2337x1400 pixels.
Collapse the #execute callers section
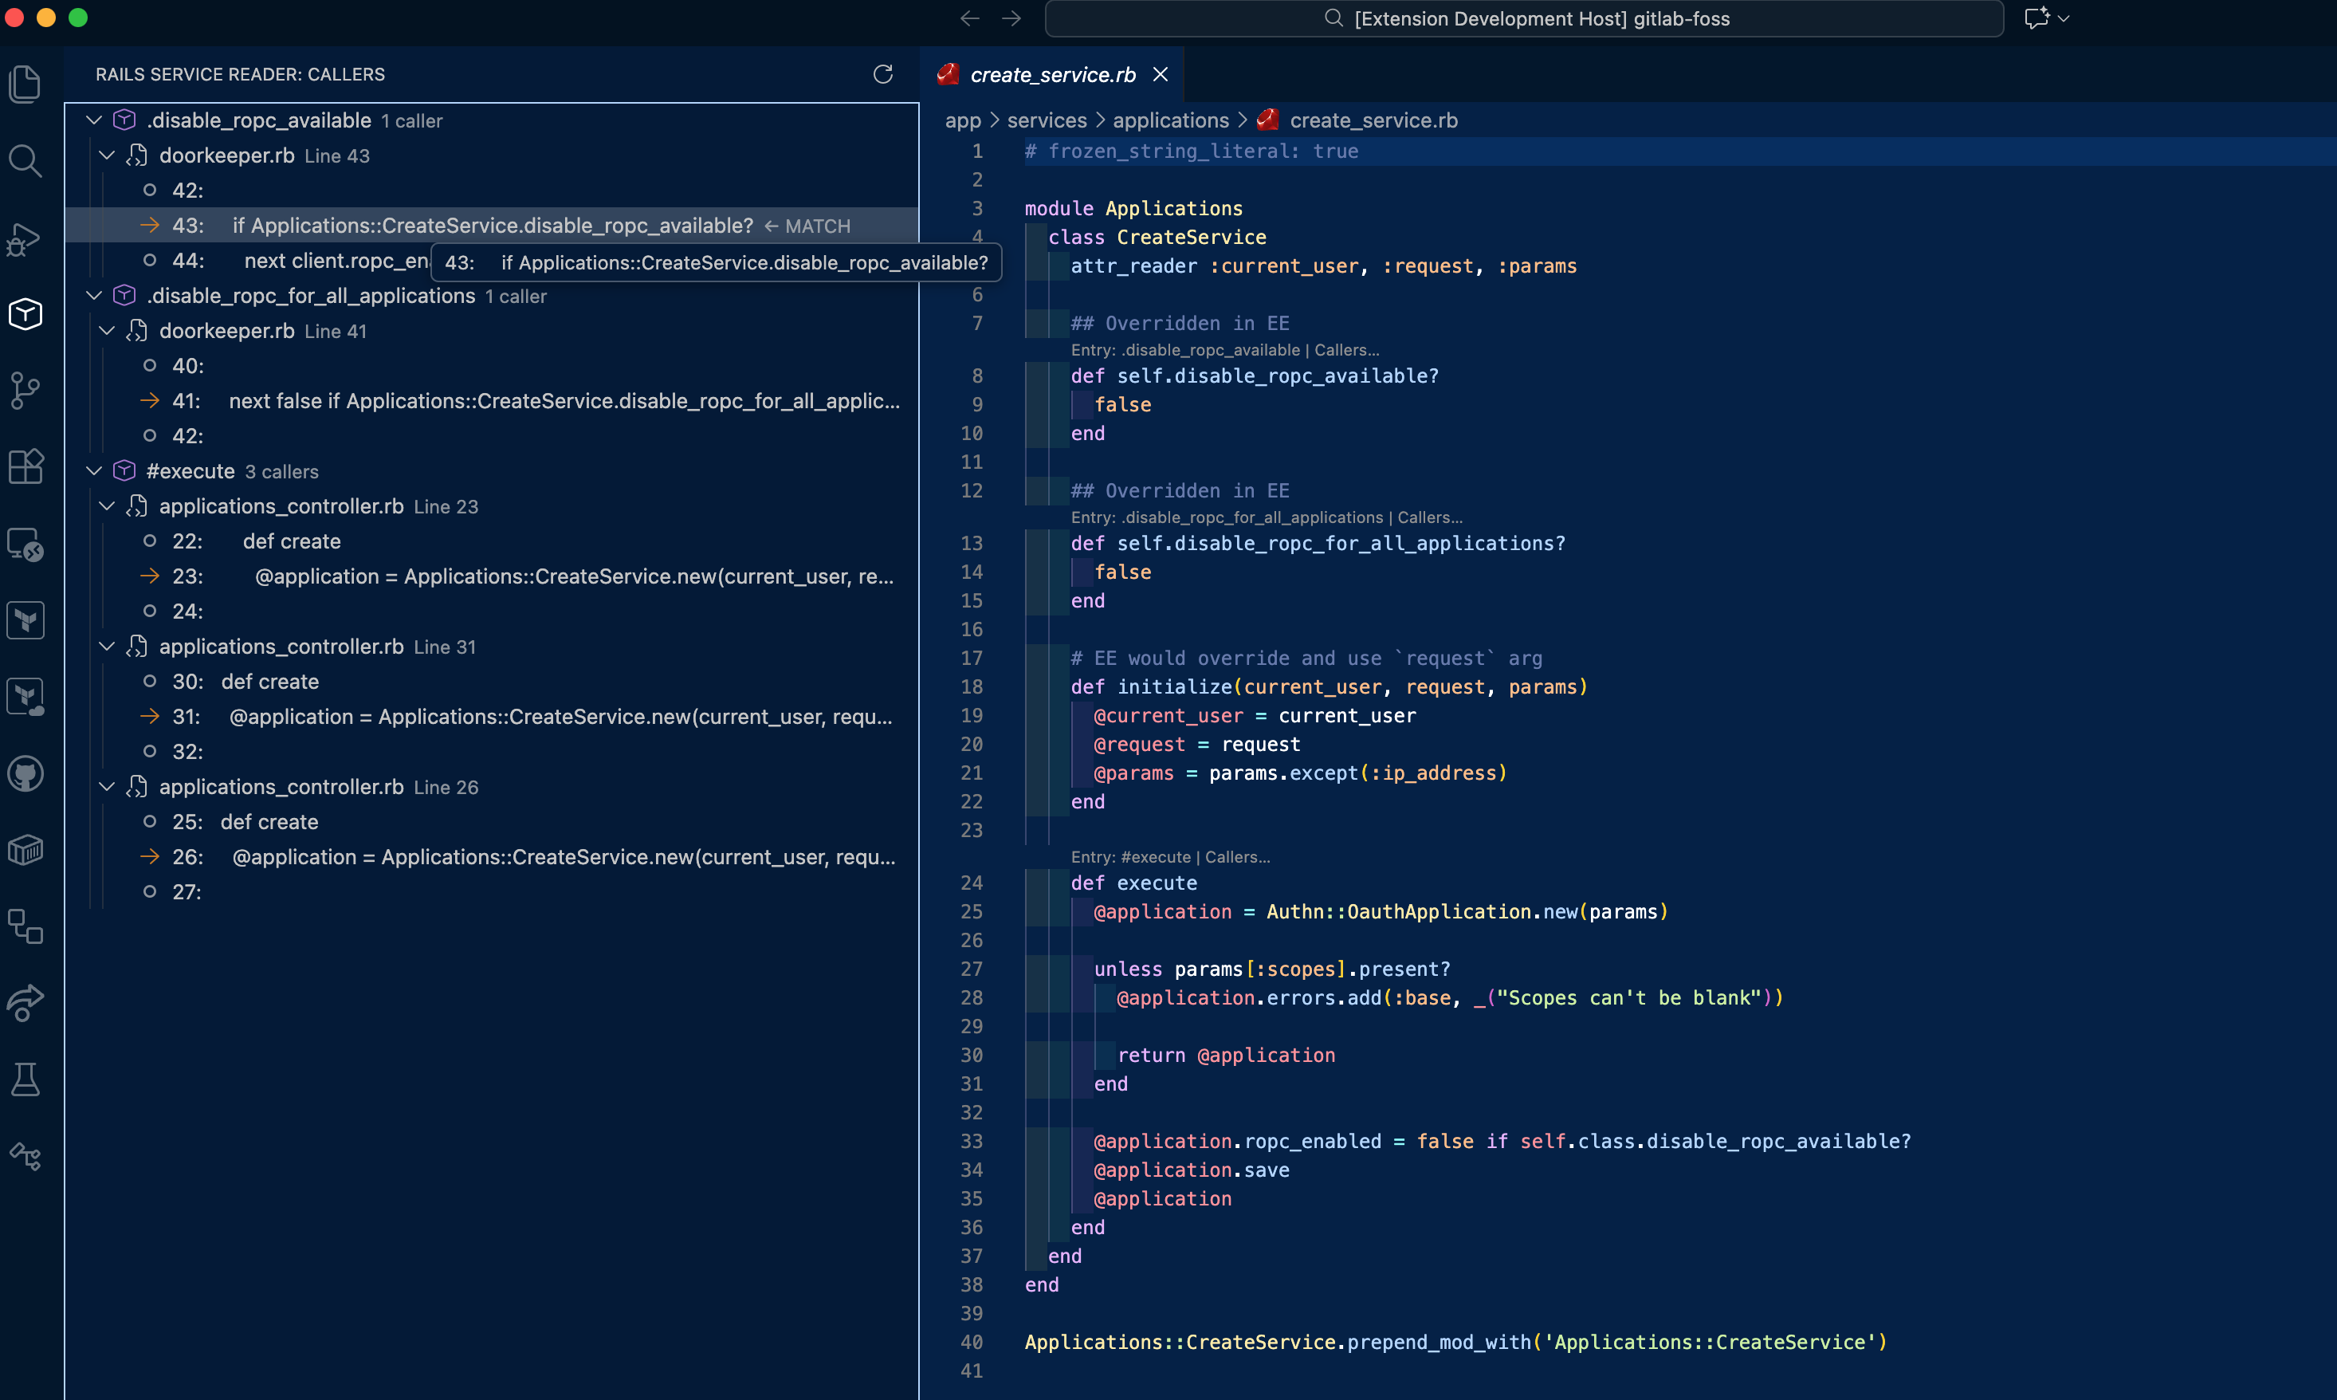[x=93, y=470]
